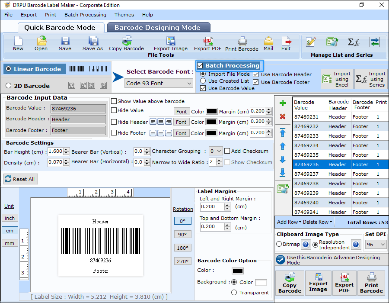The image size is (389, 303).
Task: Pick the barcode Color black swatch
Action: [x=238, y=271]
